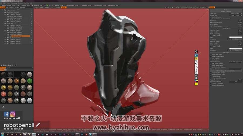Image resolution: width=243 pixels, height=136 pixels.
Task: Click the prohibited-circle icon in the viewport toolbar
Action: 187,8
